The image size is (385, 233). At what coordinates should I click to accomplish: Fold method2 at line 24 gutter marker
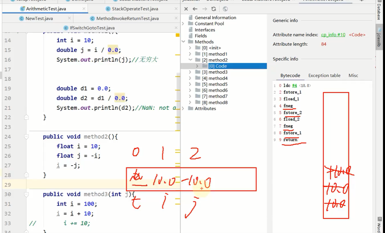(x=27, y=136)
